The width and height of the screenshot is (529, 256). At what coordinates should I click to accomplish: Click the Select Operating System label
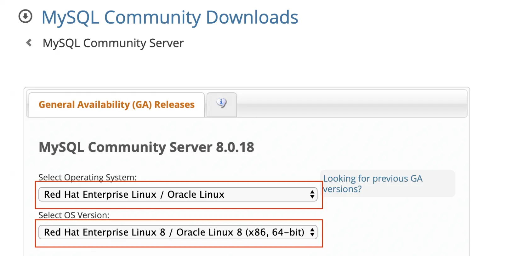click(x=88, y=177)
